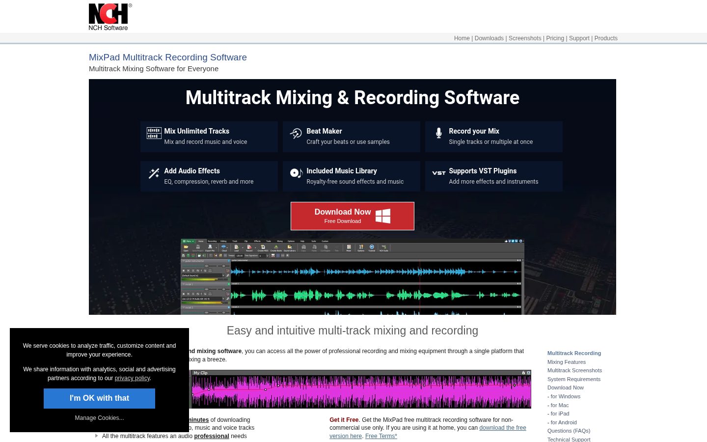Screen dimensions: 707x442
Task: Click the Supports VST Plugins title text
Action: click(x=483, y=171)
